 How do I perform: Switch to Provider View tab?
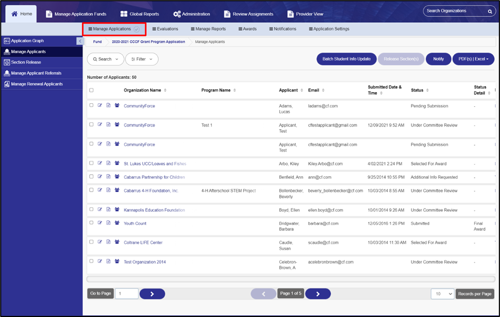point(305,14)
